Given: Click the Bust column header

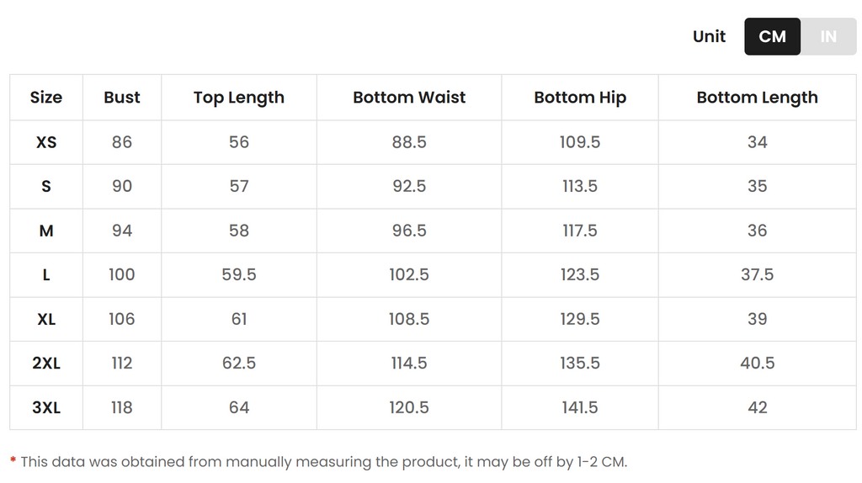Looking at the screenshot, I should (122, 98).
